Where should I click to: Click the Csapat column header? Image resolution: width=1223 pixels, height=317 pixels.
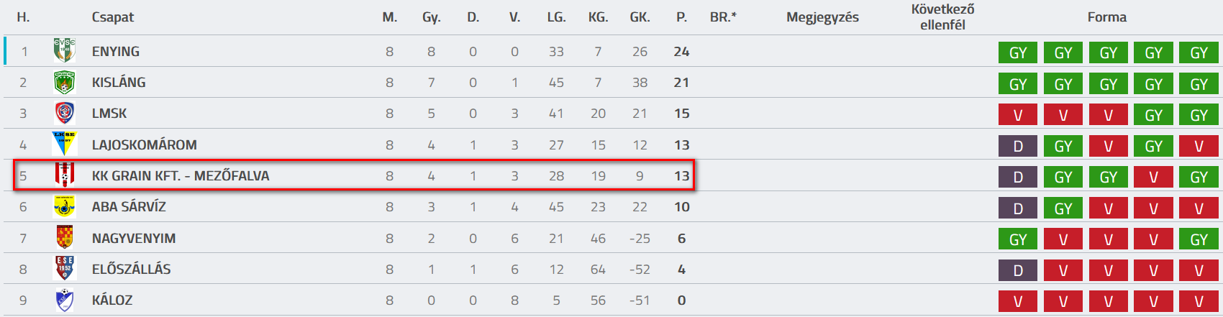(x=113, y=17)
